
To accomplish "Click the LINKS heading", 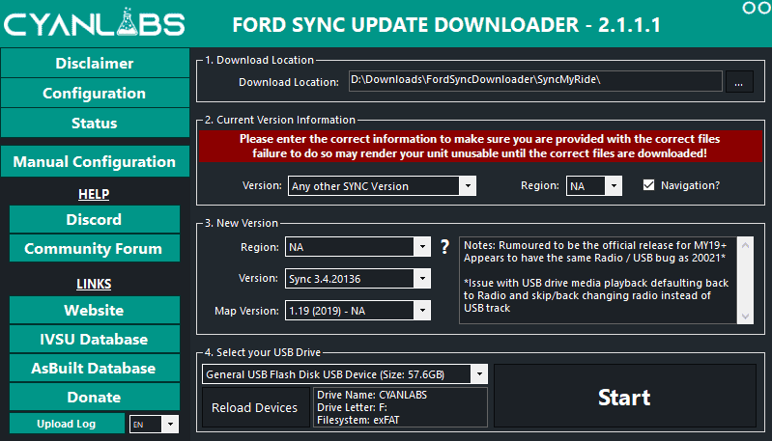I will [94, 284].
